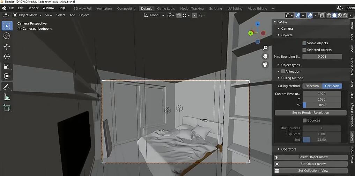This screenshot has height=176, width=355.
Task: Toggle show gizmos button
Action: point(298,15)
